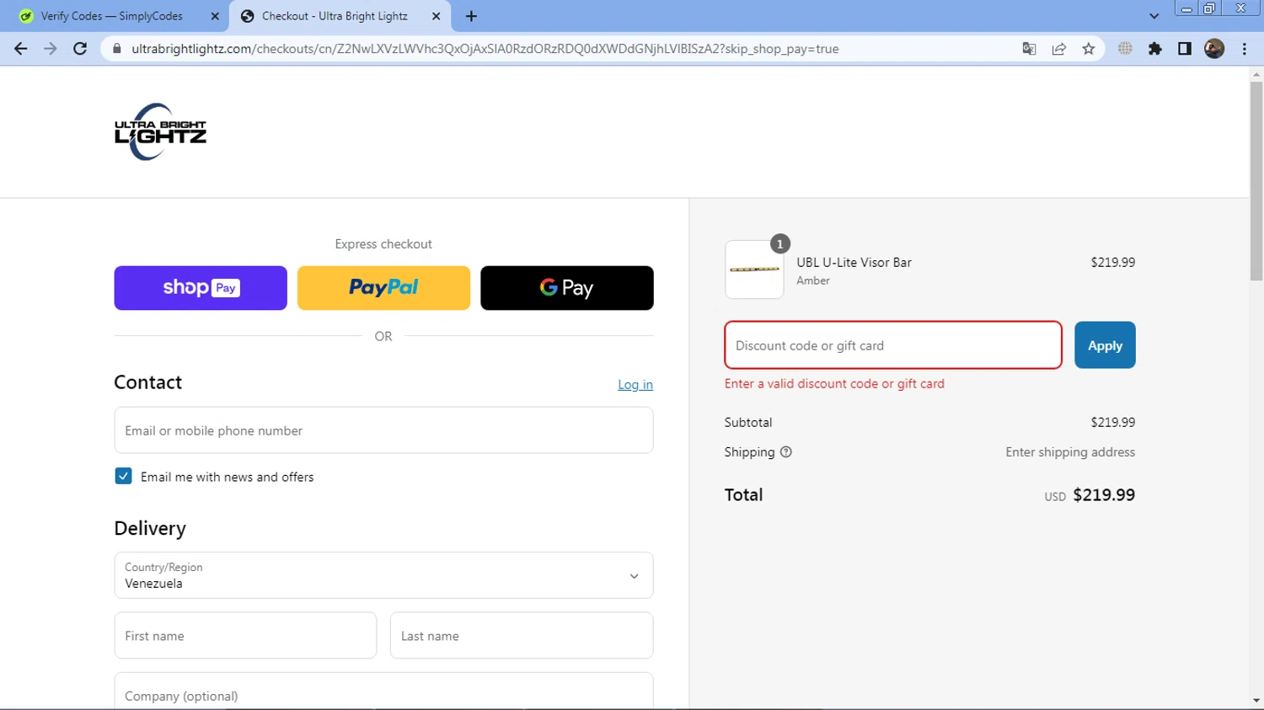Choose Google Pay express checkout
Image resolution: width=1264 pixels, height=710 pixels.
tap(567, 288)
